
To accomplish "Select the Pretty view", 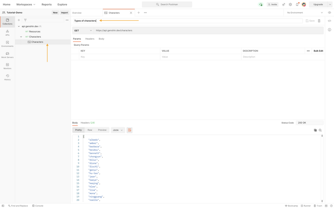I will pyautogui.click(x=79, y=130).
